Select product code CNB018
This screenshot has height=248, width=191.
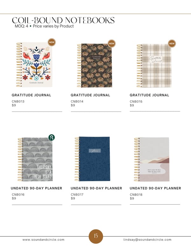(x=136, y=195)
